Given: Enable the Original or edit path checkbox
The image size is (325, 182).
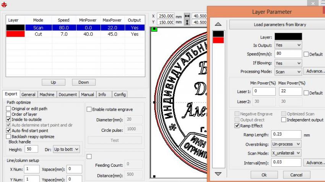Looking at the screenshot, I should point(9,109).
